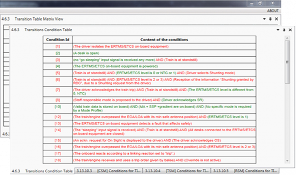
Task: Open Transitions Condition Table panel options dropdown
Action: pyautogui.click(x=278, y=30)
